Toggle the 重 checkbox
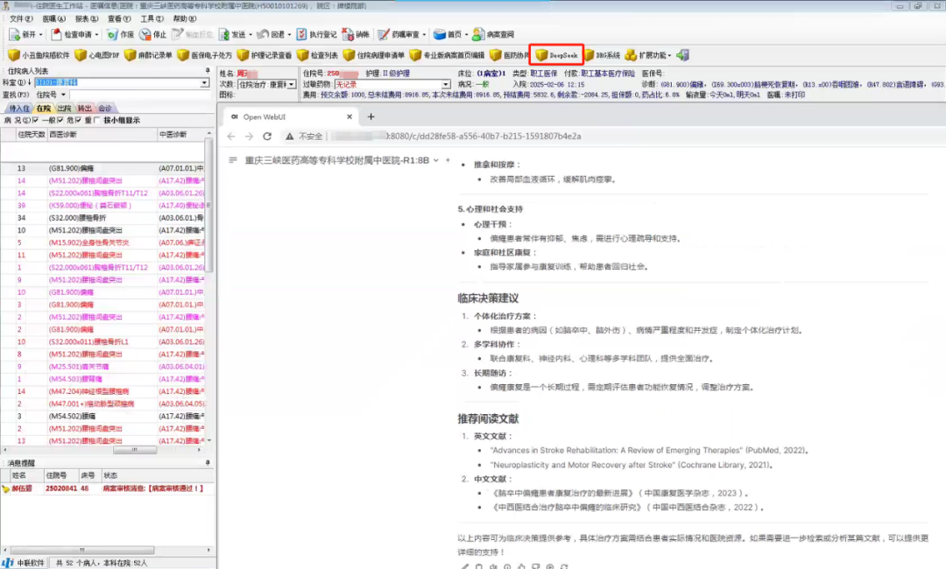The image size is (946, 569). coord(96,120)
